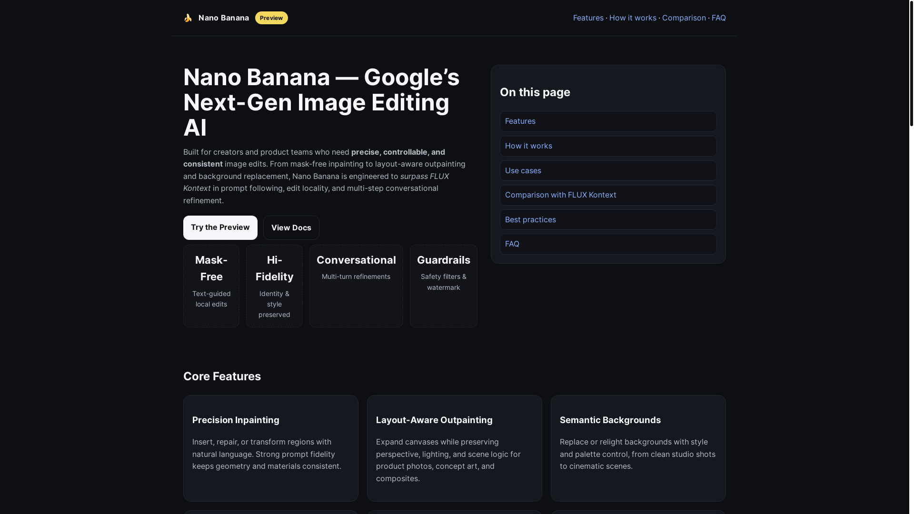Click the Core Features section heading
914x514 pixels.
[x=222, y=376]
